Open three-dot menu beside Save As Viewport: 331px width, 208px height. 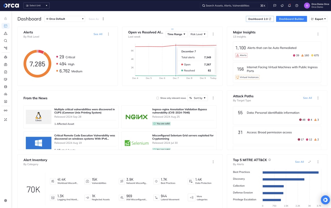[103, 19]
